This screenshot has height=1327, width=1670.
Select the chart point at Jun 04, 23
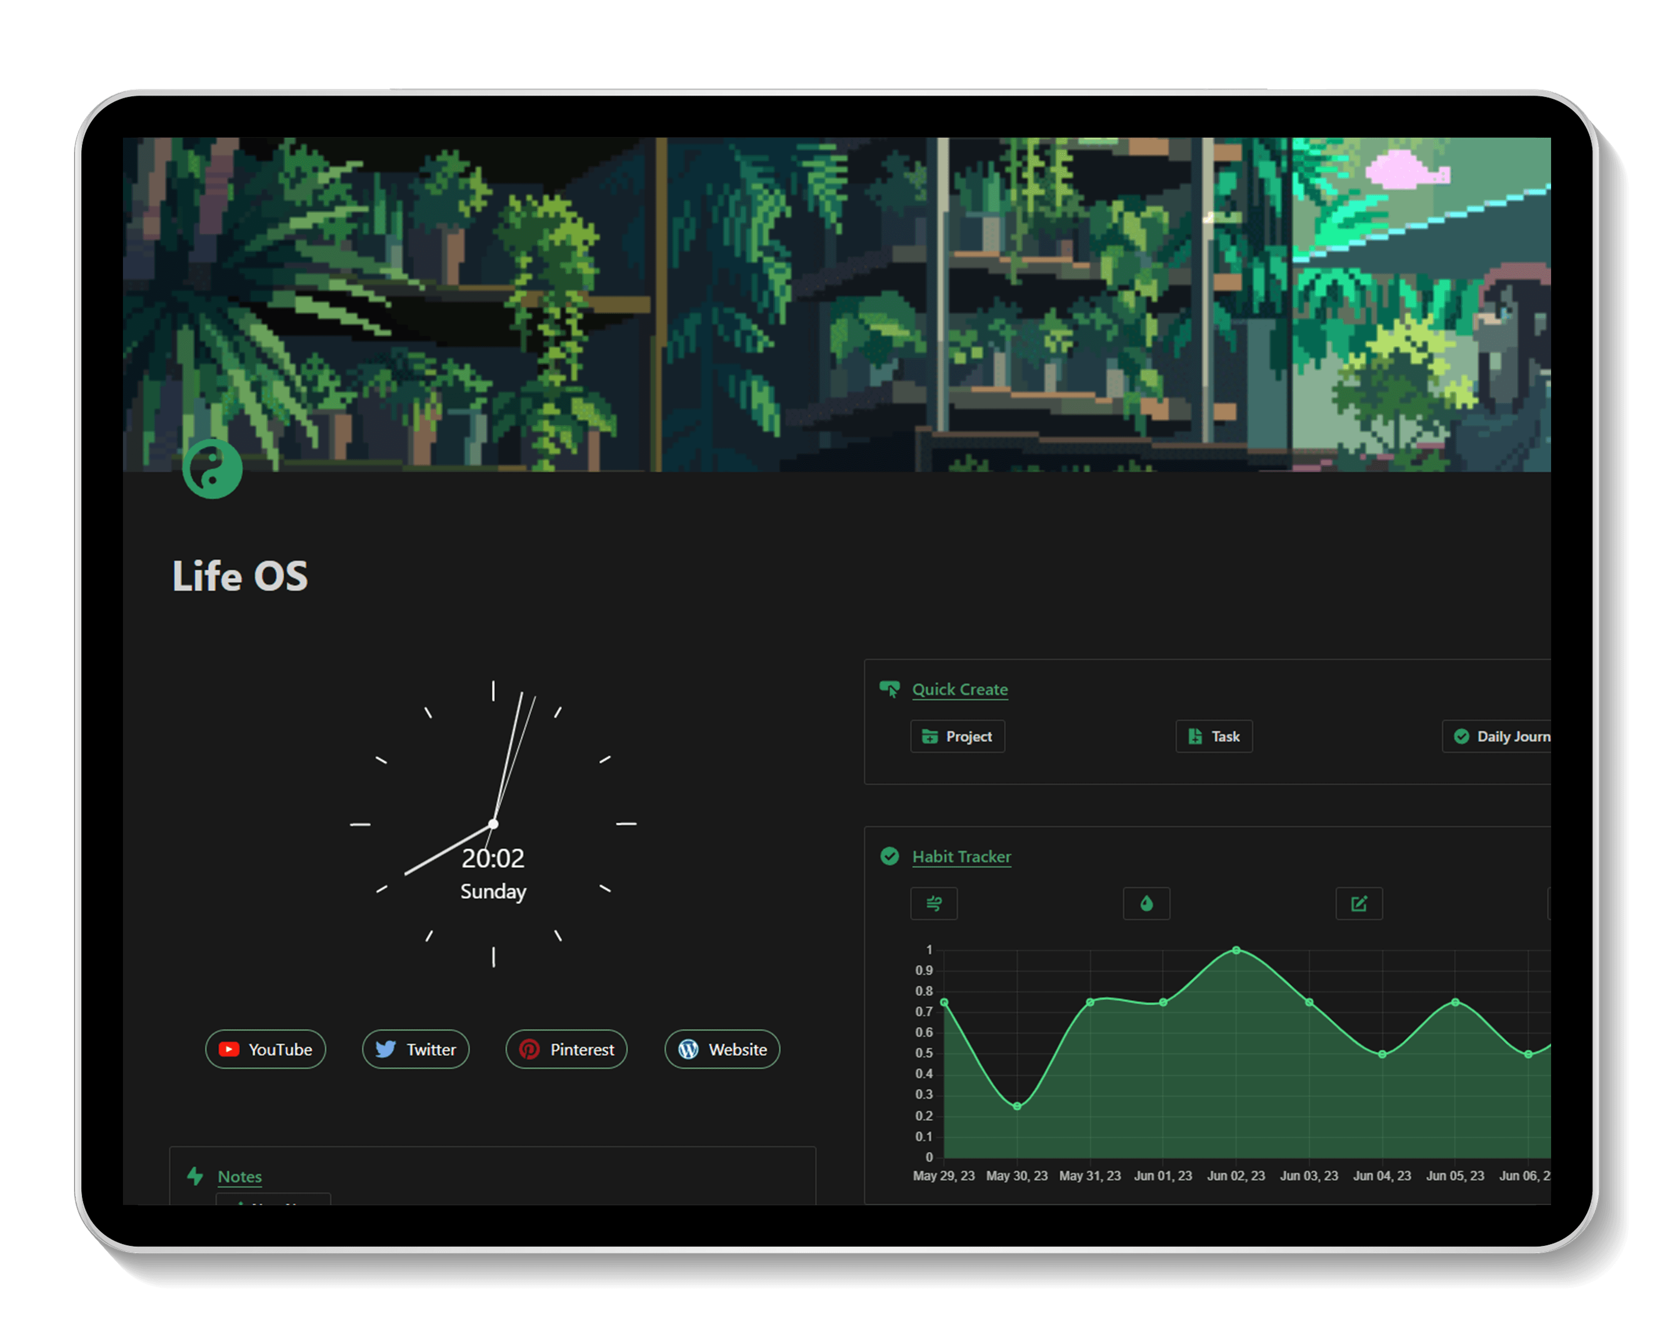pos(1382,1054)
